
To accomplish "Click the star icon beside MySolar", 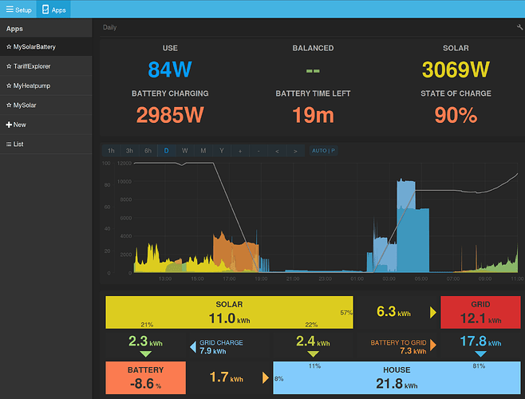I will click(9, 105).
